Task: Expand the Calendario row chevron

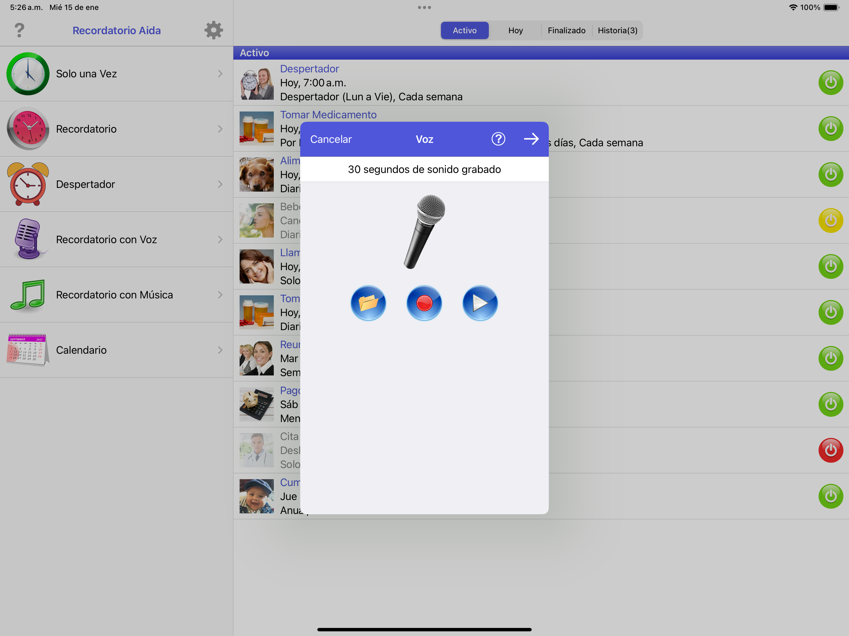Action: [220, 350]
